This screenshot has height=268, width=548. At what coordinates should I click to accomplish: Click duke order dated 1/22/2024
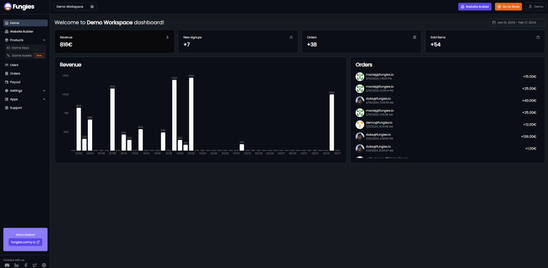pyautogui.click(x=446, y=137)
